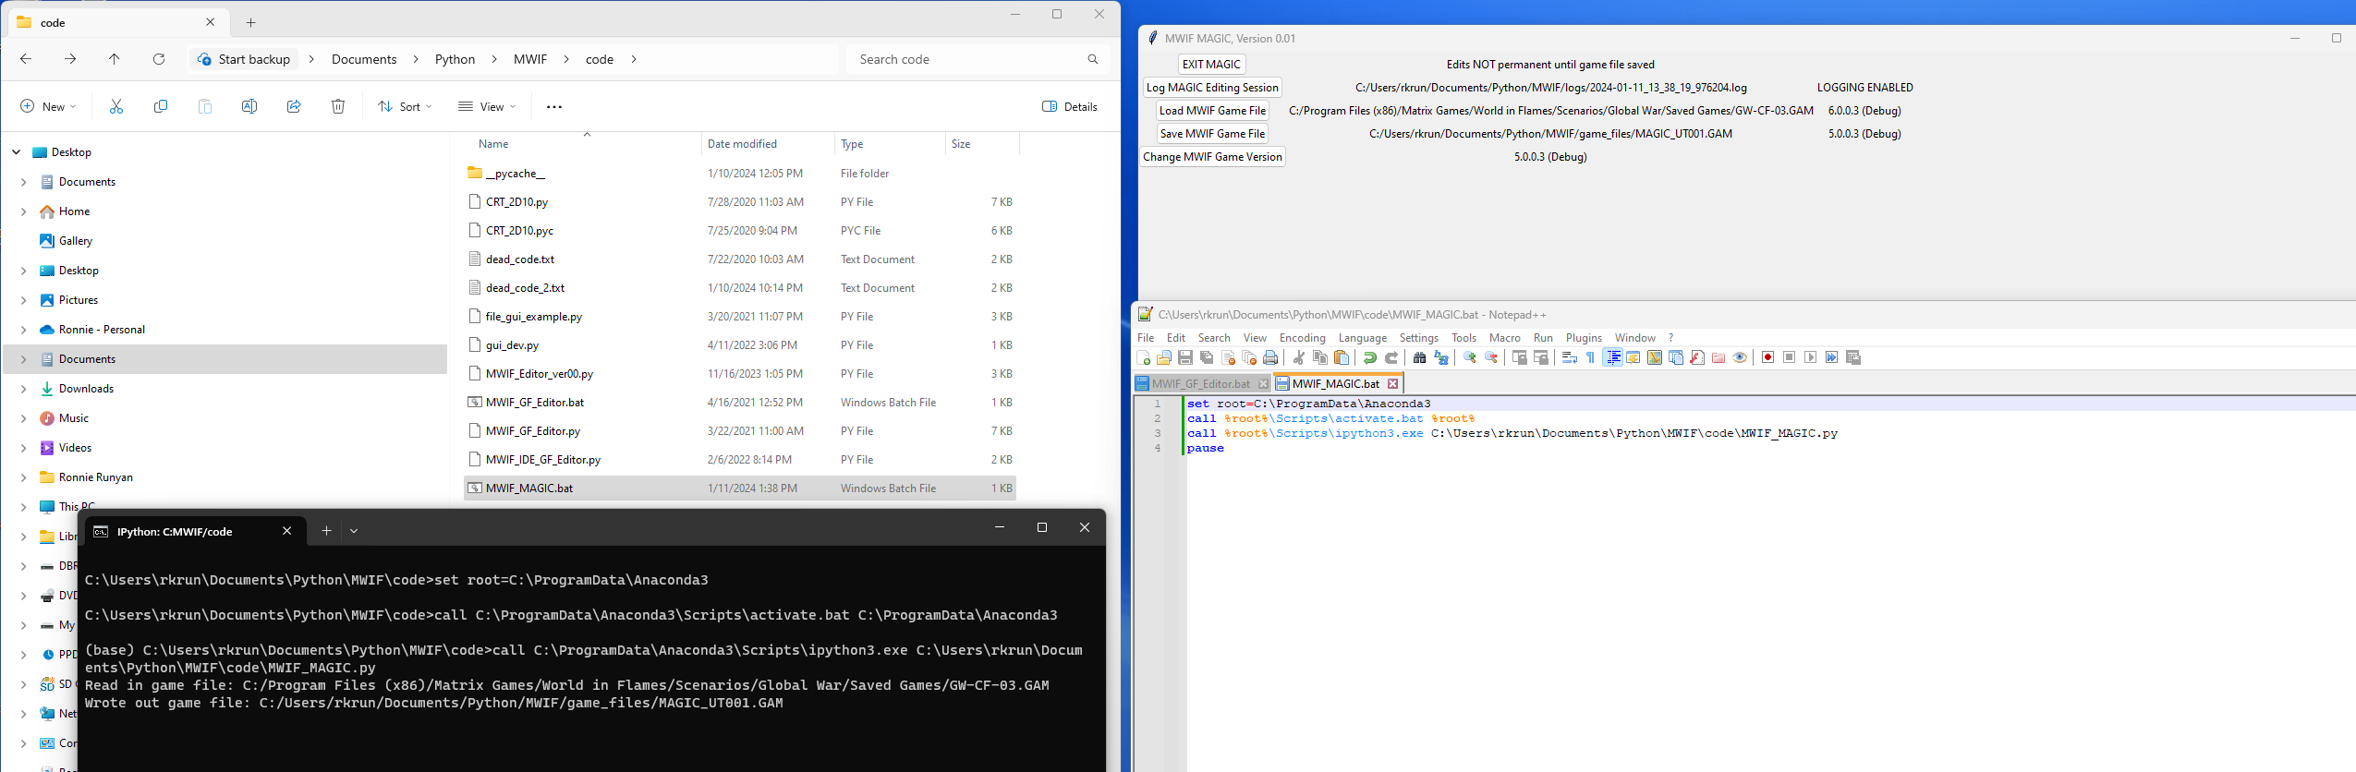This screenshot has height=772, width=2356.
Task: Click the Copy icon in File Explorer toolbar
Action: [x=161, y=106]
